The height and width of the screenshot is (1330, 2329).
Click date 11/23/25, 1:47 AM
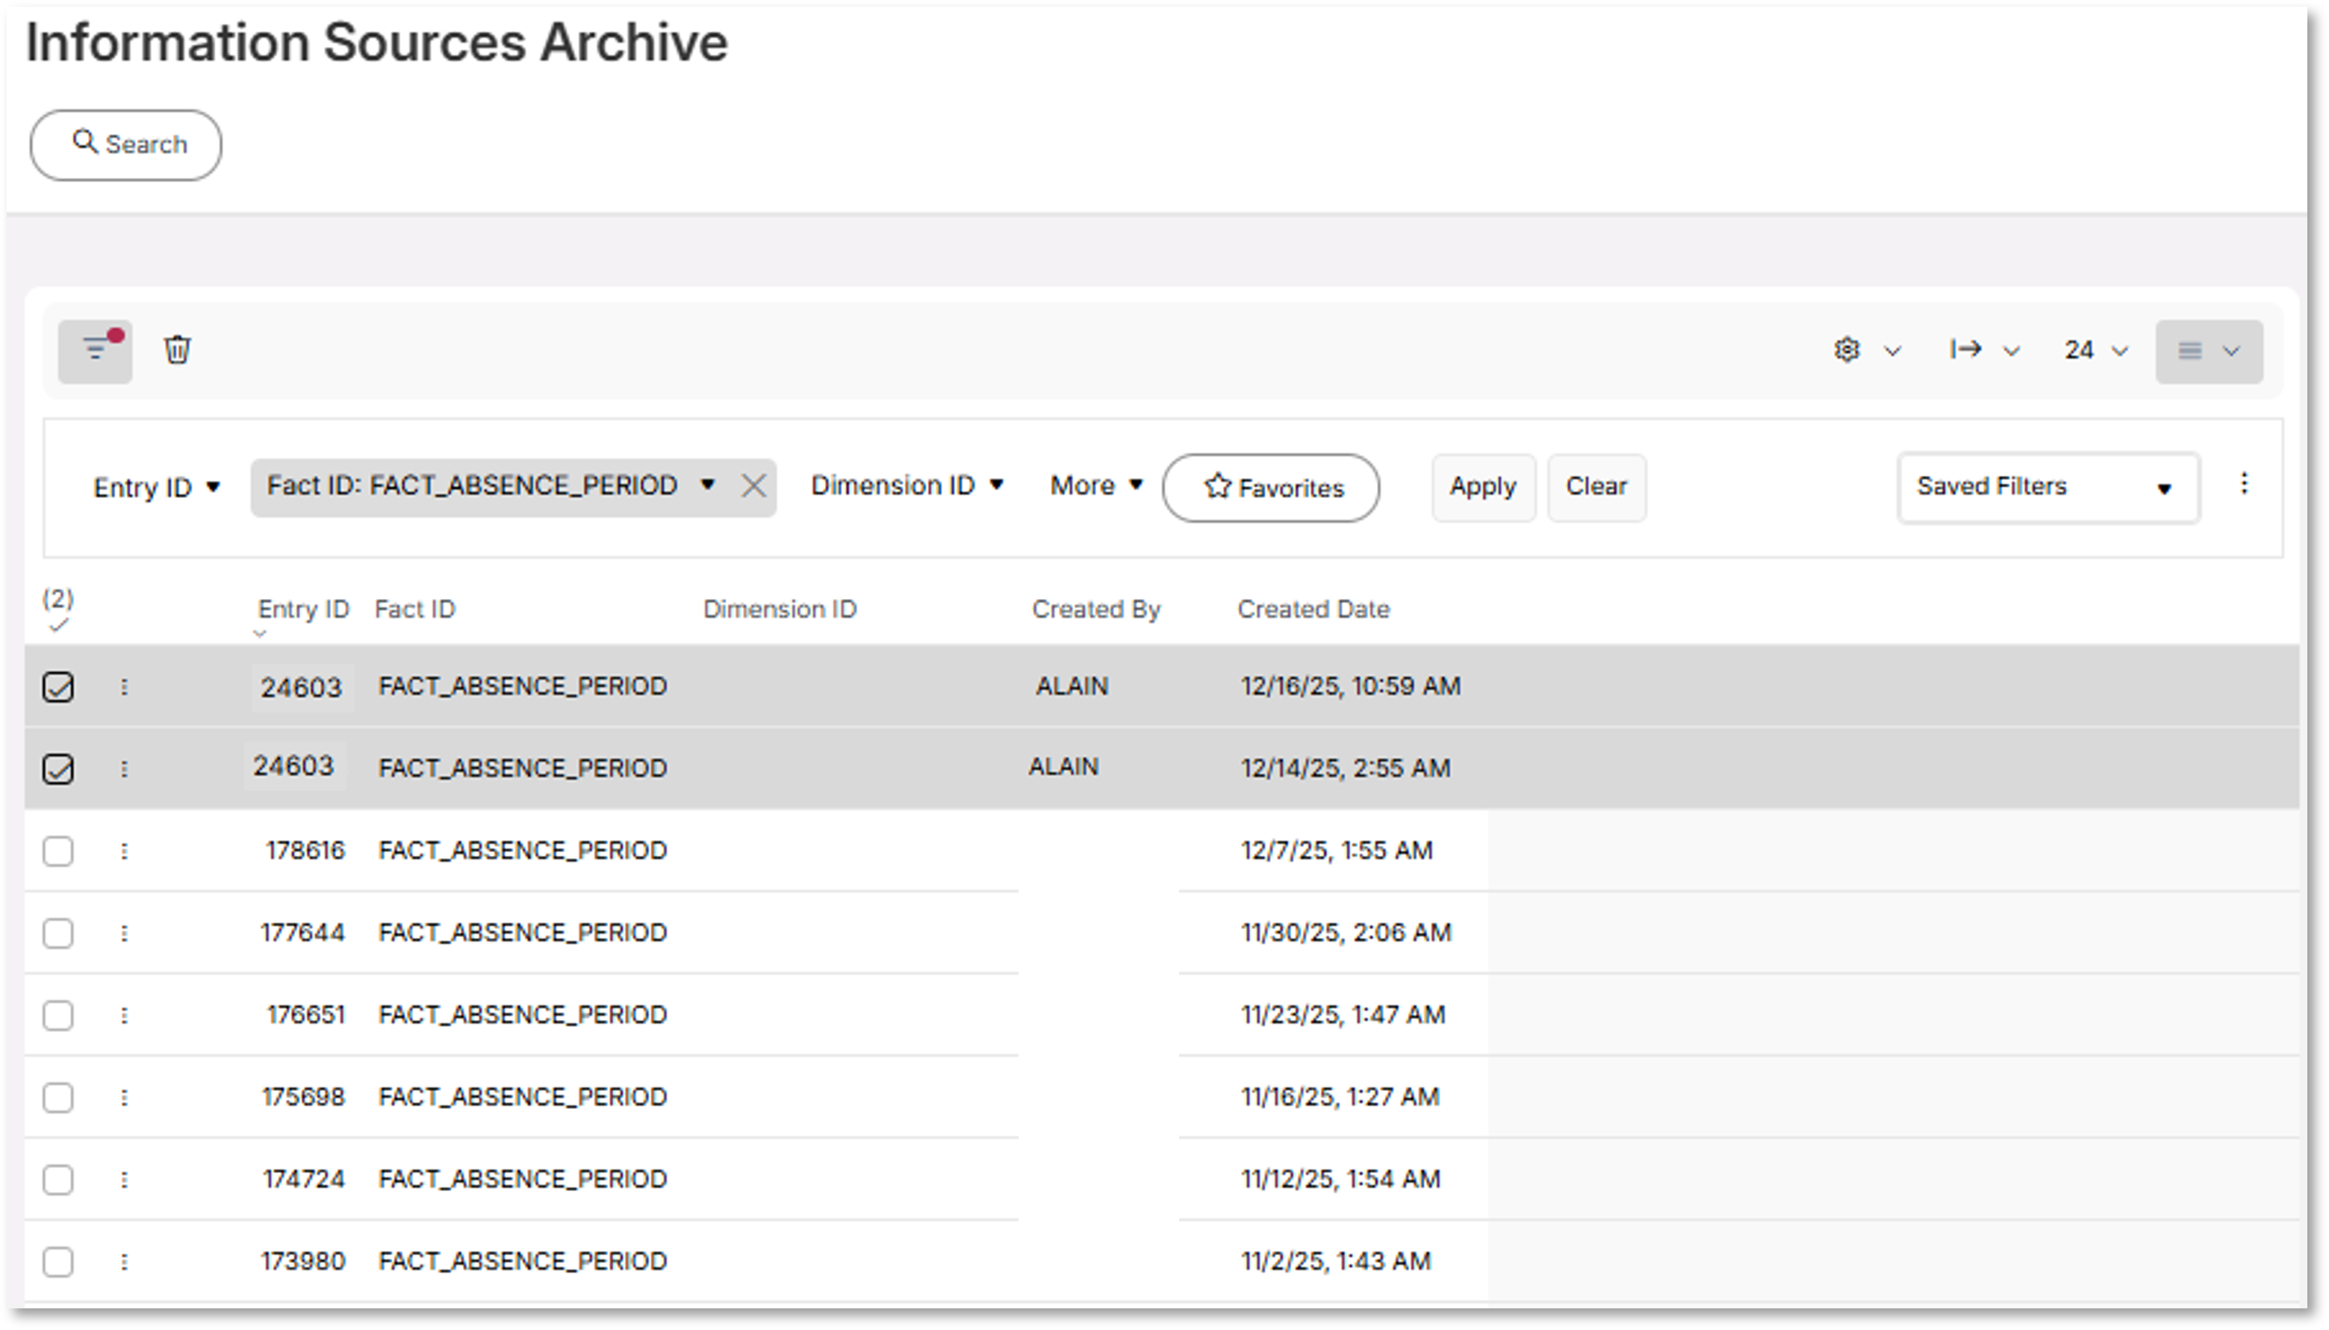click(x=1343, y=1016)
